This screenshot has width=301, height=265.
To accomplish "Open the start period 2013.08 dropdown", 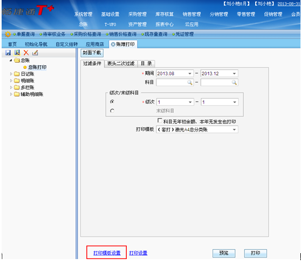I will tap(190, 74).
